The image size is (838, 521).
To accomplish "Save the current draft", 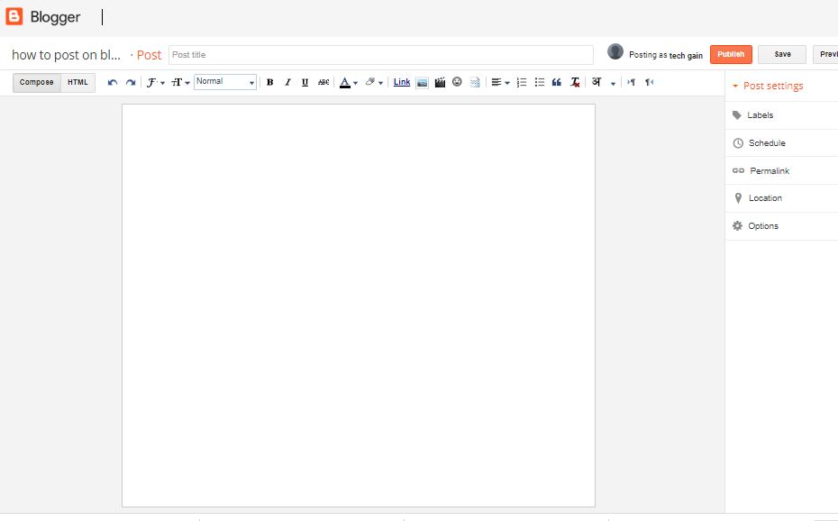I will tap(781, 54).
